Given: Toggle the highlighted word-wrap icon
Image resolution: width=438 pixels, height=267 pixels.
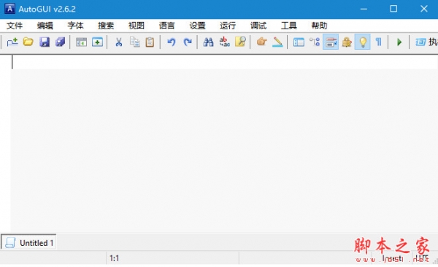Looking at the screenshot, I should click(x=331, y=42).
